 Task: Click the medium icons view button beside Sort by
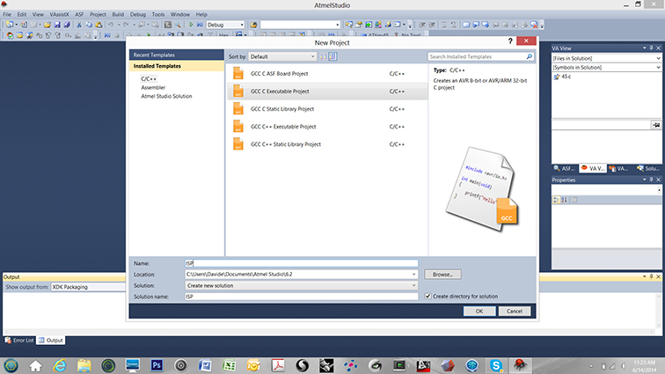pyautogui.click(x=332, y=56)
